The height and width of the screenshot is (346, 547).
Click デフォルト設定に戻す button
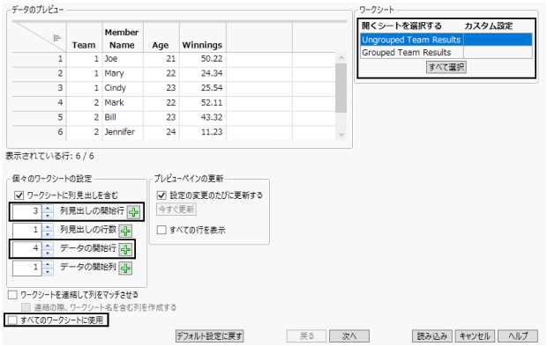point(210,336)
